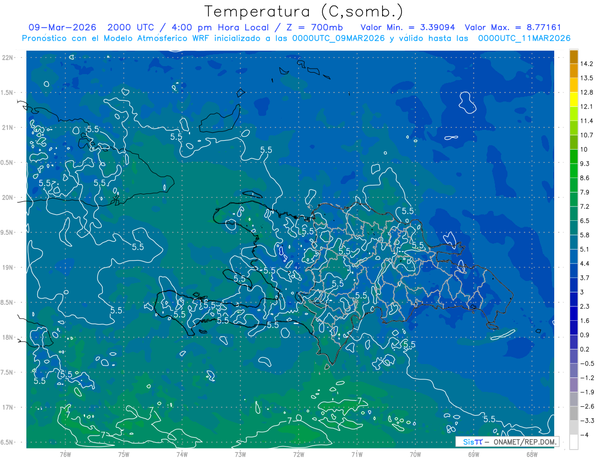Image resolution: width=597 pixels, height=461 pixels.
Task: Click legend value "4.4"
Action: (585, 264)
